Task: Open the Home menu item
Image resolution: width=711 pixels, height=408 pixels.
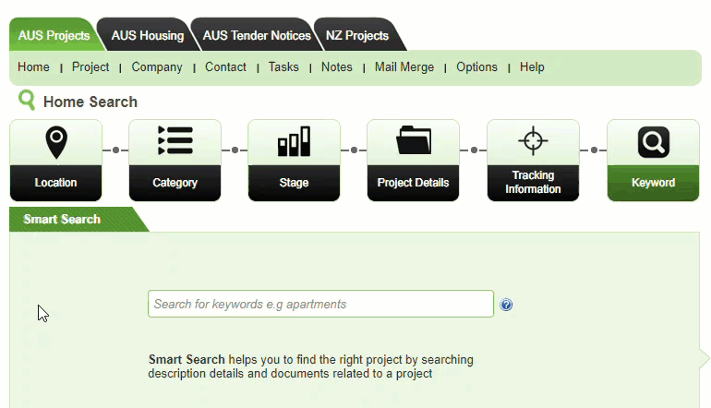Action: 33,67
